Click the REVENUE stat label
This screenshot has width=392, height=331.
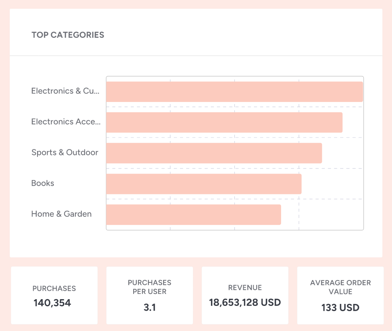click(245, 288)
